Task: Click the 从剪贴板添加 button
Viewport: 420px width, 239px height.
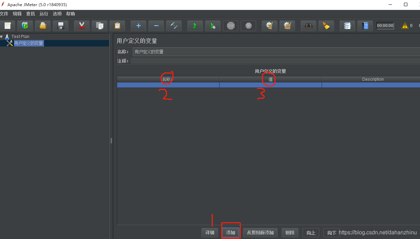Action: tap(261, 233)
